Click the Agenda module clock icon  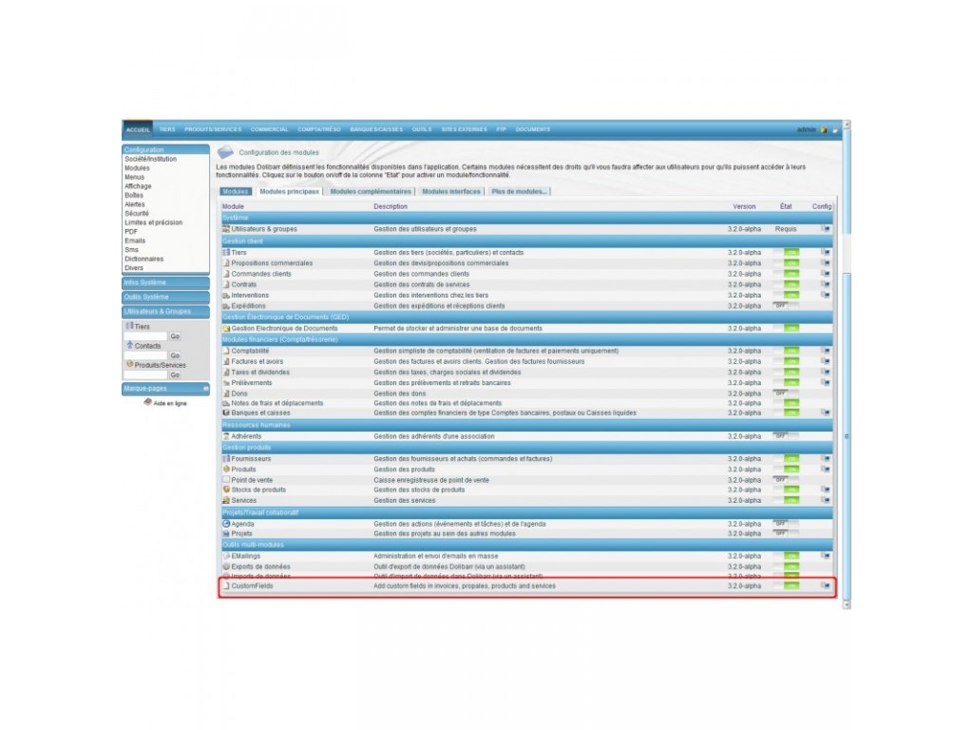pyautogui.click(x=226, y=524)
